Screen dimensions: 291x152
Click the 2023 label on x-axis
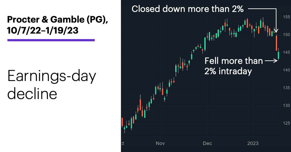point(253,143)
